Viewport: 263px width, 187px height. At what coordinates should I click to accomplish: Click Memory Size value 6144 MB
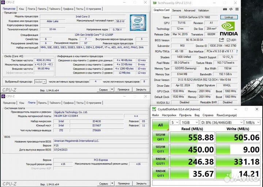[182, 74]
